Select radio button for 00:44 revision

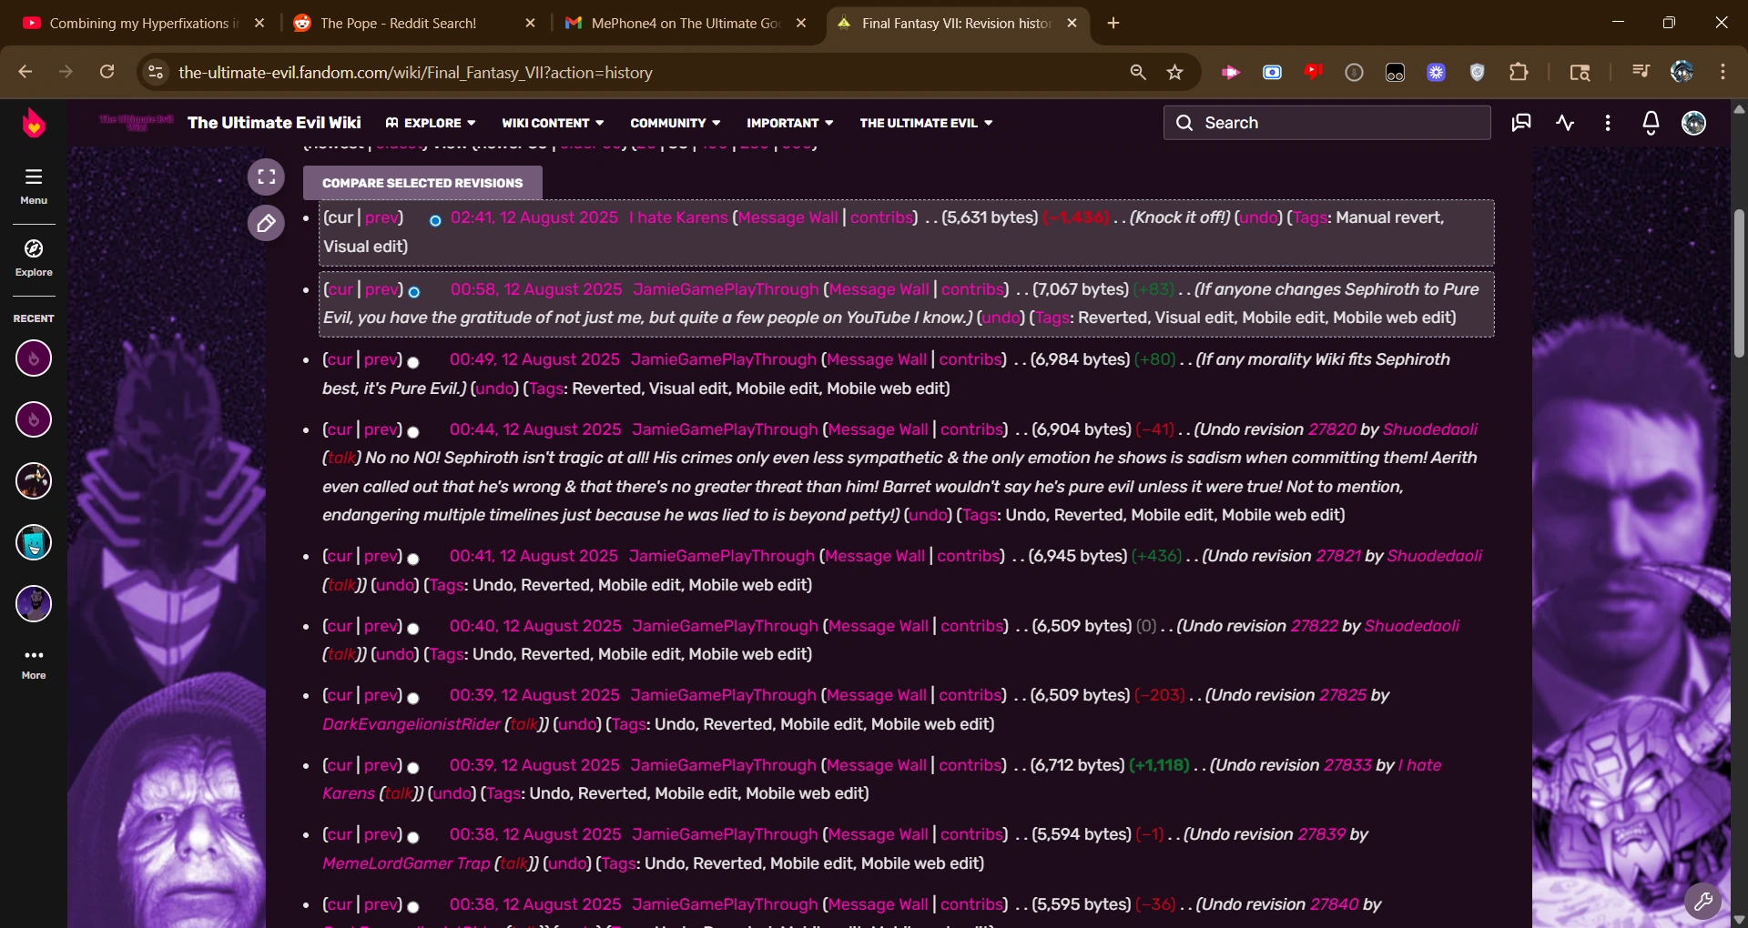coord(413,432)
